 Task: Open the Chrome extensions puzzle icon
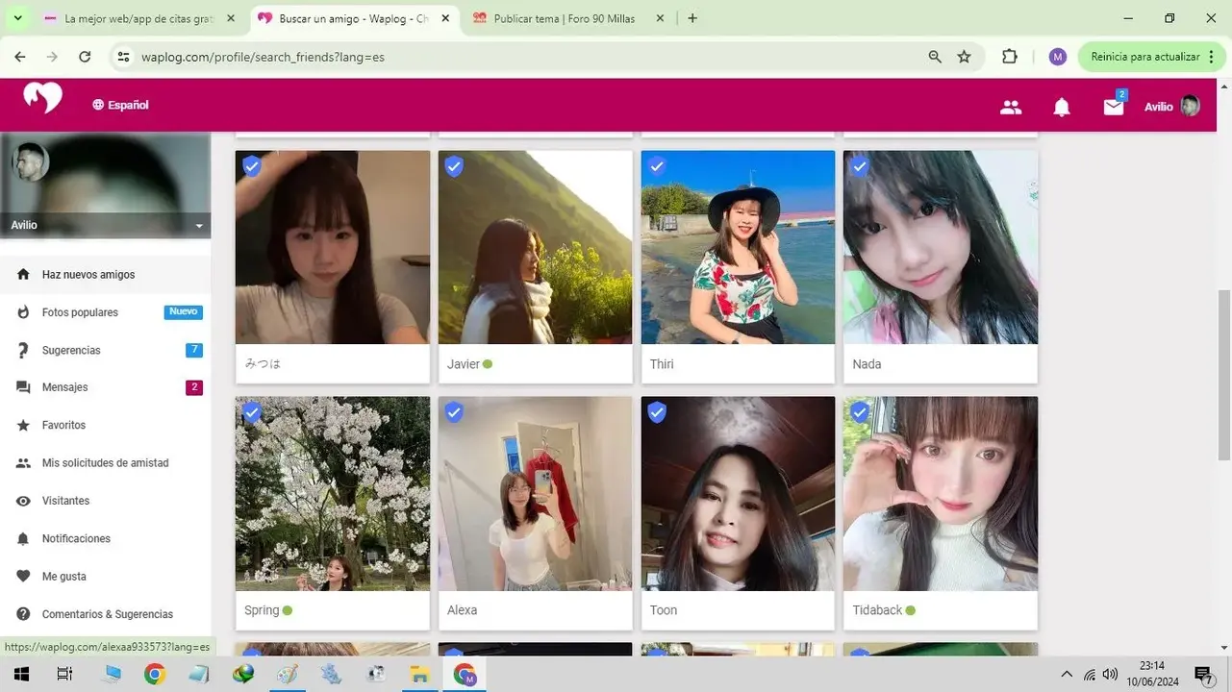point(1010,57)
